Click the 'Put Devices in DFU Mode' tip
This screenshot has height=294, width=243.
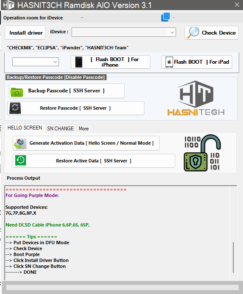41,243
